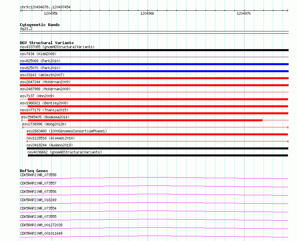298x241 pixels.
Task: Click the right arrow end of ruler
Action: point(287,10)
